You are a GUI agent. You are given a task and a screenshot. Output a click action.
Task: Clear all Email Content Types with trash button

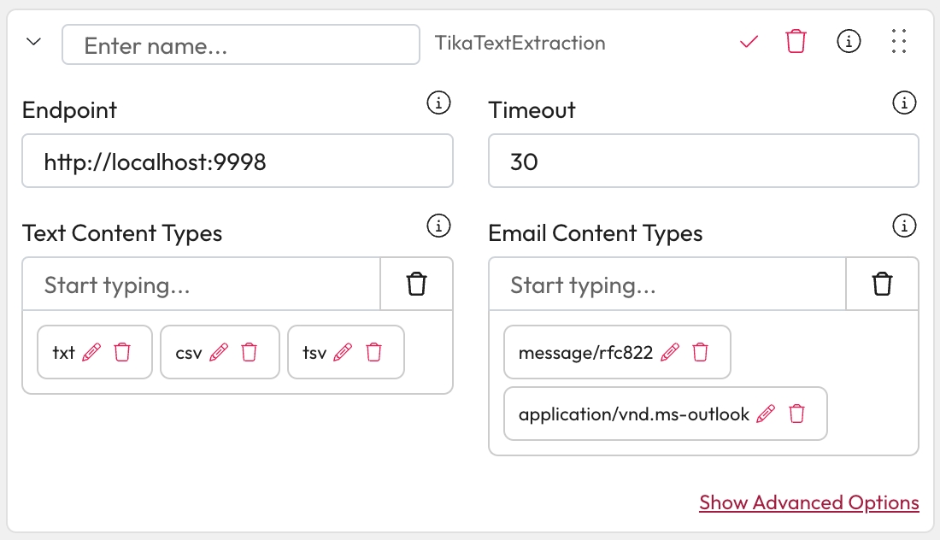882,285
